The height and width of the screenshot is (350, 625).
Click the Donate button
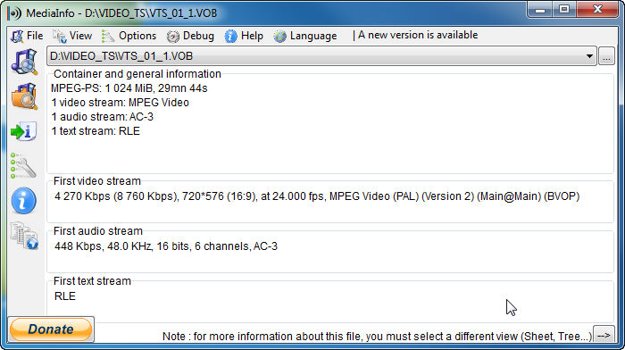(51, 329)
